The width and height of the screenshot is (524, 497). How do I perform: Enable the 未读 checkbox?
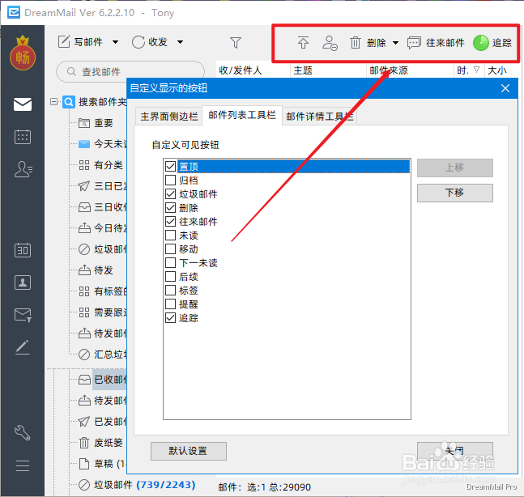(170, 235)
